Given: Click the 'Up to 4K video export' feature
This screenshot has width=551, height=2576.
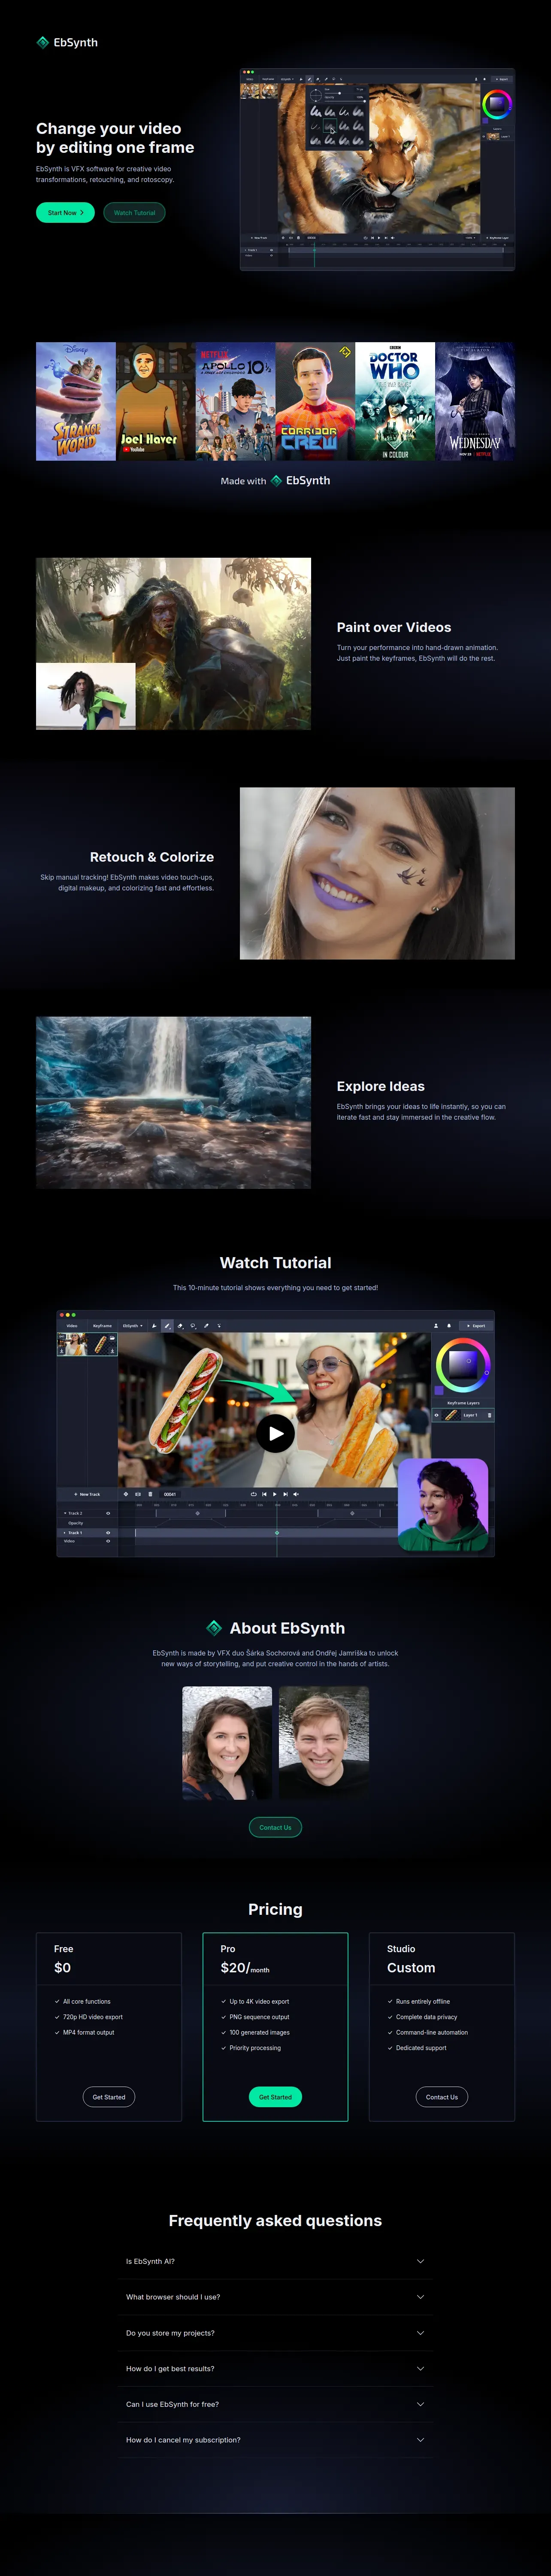Looking at the screenshot, I should 259,2001.
